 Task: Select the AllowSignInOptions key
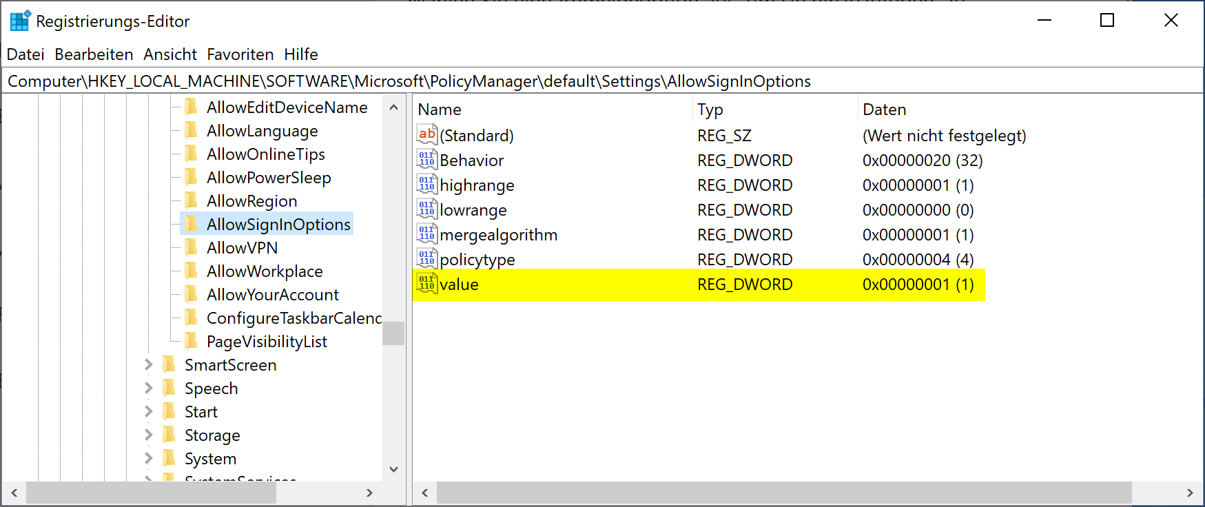pyautogui.click(x=278, y=225)
